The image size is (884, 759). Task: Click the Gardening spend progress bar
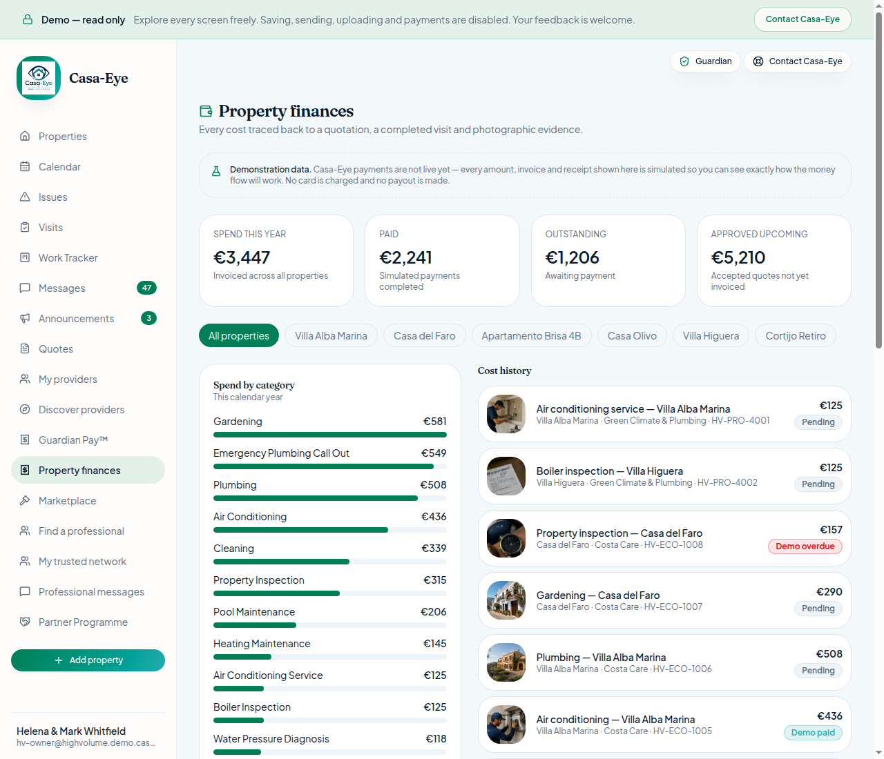(x=330, y=435)
